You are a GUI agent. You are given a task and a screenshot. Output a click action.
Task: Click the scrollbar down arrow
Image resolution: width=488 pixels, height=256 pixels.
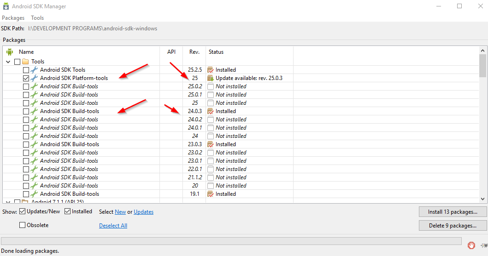[483, 199]
